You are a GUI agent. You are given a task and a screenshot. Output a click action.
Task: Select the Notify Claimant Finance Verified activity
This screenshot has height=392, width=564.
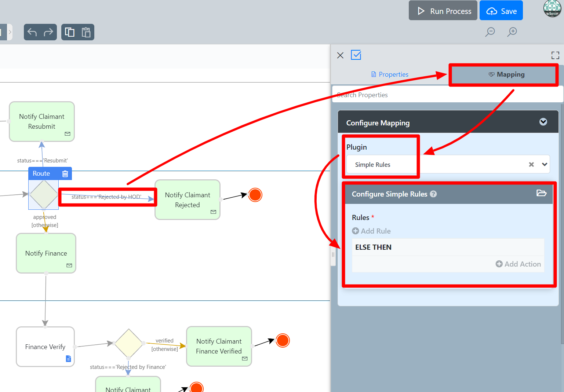(x=219, y=347)
